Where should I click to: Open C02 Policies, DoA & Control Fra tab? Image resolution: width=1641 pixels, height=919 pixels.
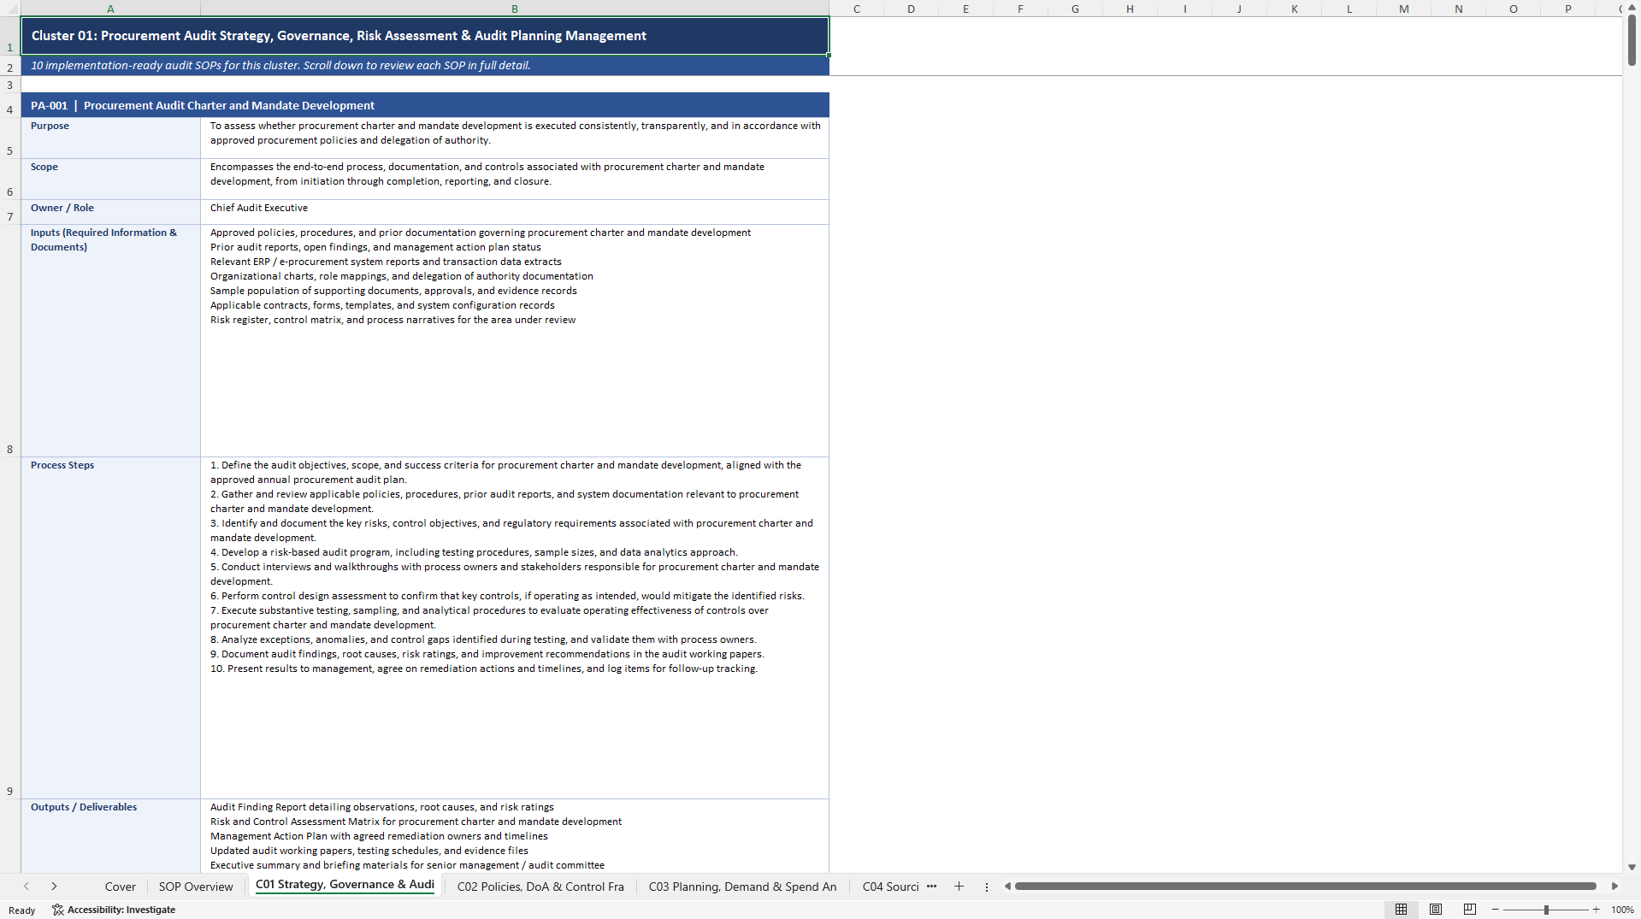540,887
